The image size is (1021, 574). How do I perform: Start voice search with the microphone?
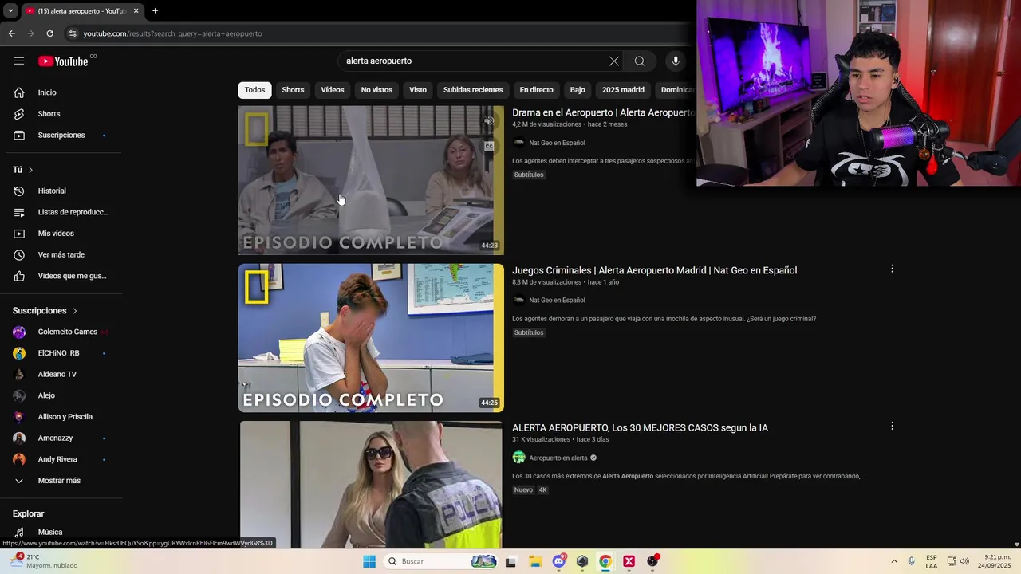pyautogui.click(x=676, y=61)
